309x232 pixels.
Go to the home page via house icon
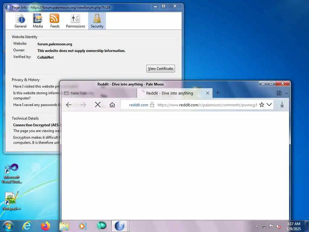pyautogui.click(x=112, y=105)
